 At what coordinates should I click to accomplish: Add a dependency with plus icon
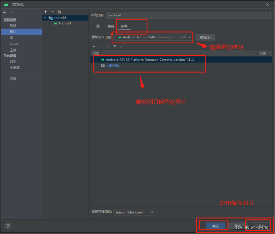(94, 46)
